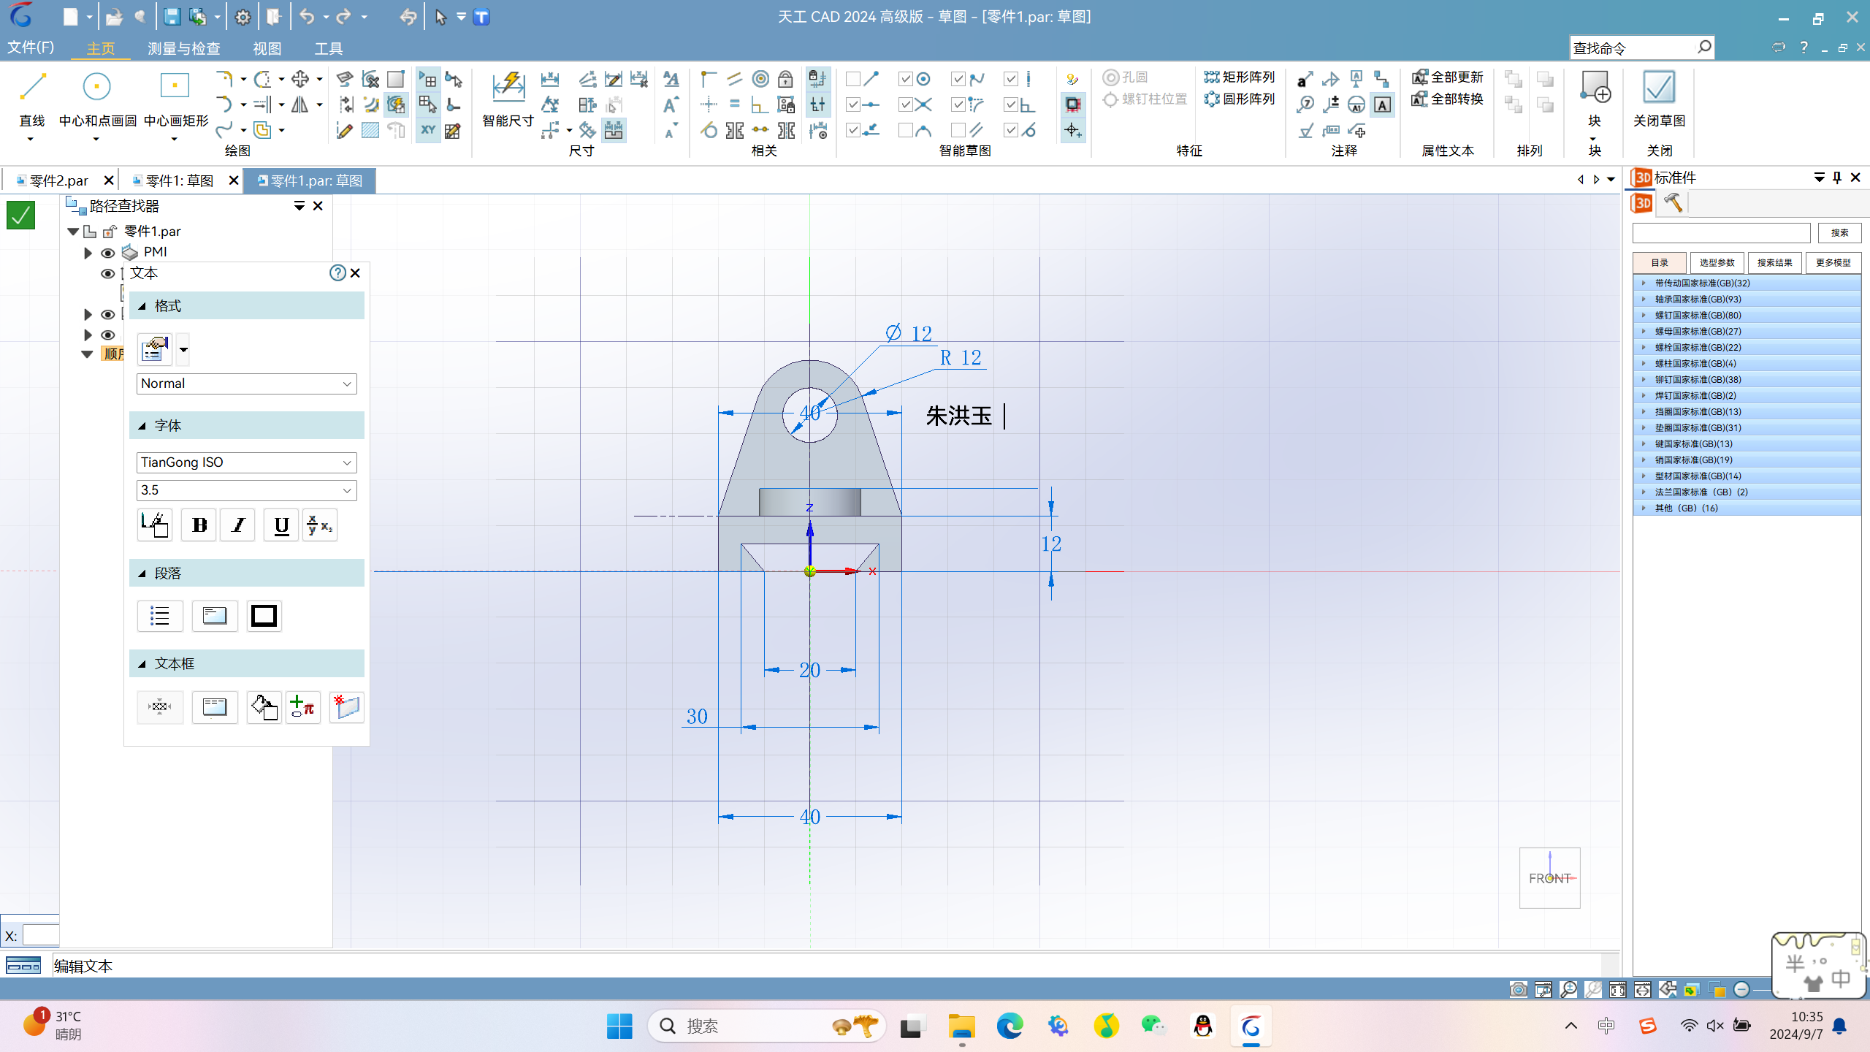Image resolution: width=1870 pixels, height=1052 pixels.
Task: Click the text color picker button
Action: pos(154,525)
